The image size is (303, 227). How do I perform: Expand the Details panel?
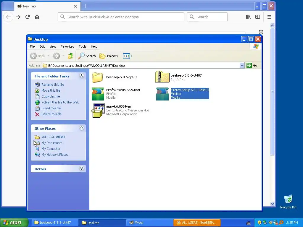[82, 168]
